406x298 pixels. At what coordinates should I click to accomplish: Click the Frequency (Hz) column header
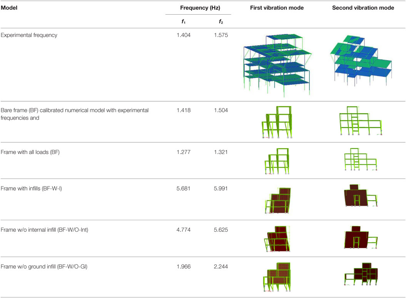pyautogui.click(x=200, y=8)
